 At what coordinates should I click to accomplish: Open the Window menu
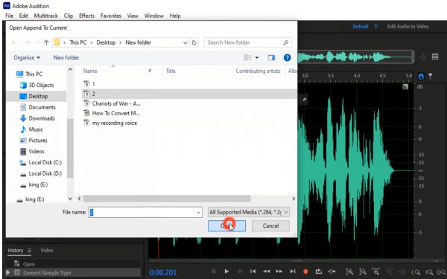coord(154,16)
